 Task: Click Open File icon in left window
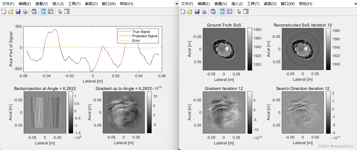(10, 11)
